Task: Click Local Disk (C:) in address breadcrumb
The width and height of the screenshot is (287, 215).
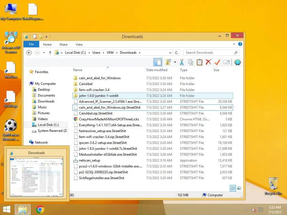Action: click(x=75, y=53)
